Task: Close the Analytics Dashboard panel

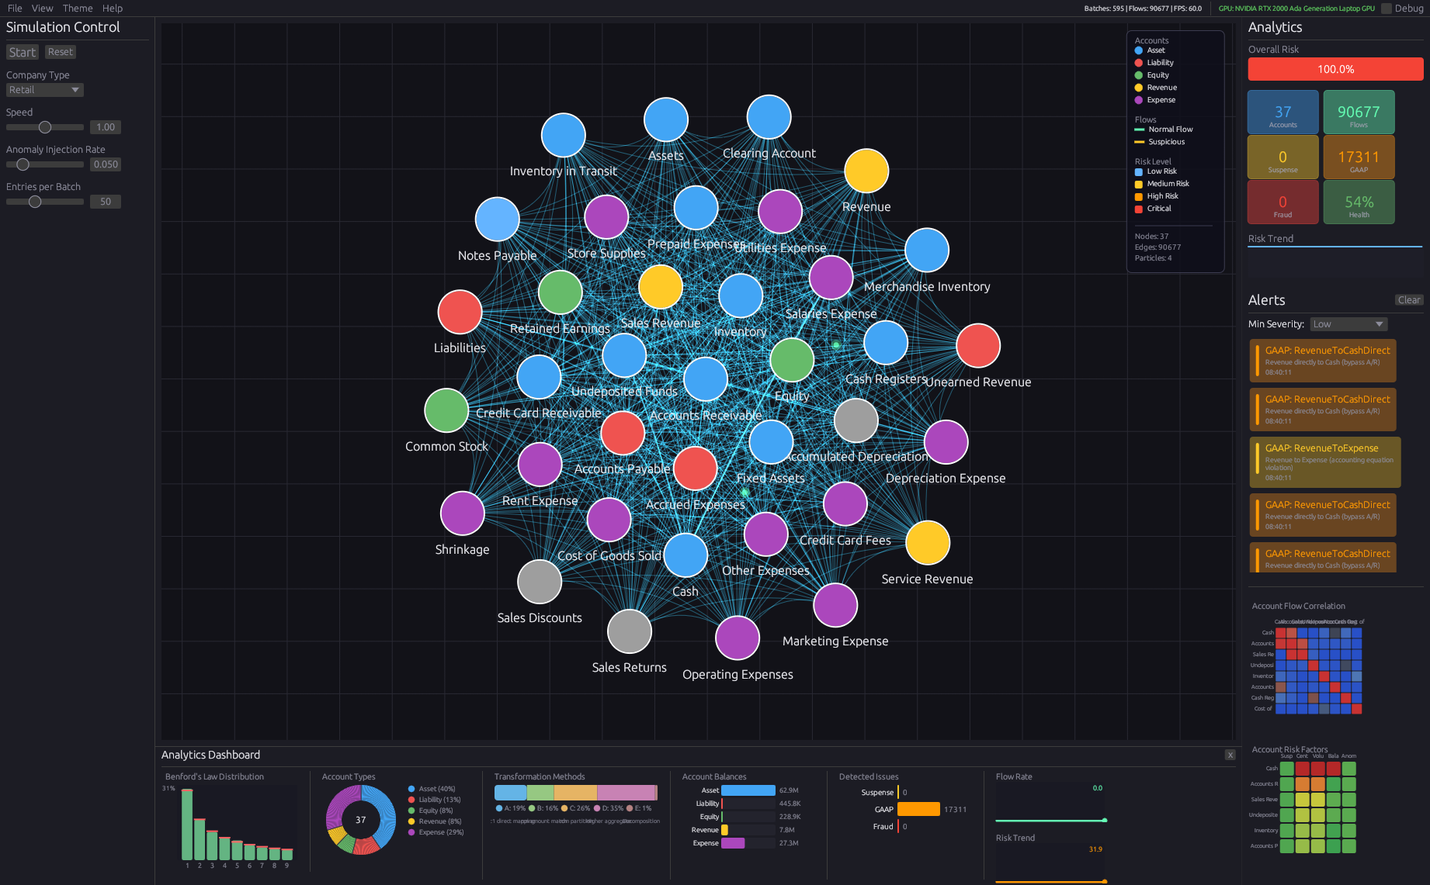Action: point(1230,754)
